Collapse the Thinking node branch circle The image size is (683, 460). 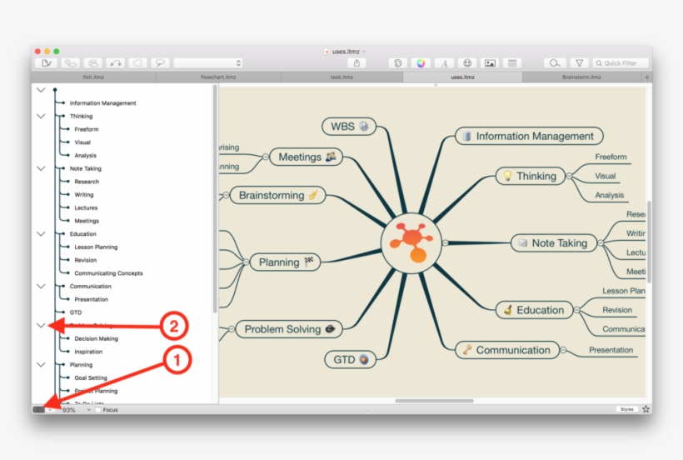point(569,176)
